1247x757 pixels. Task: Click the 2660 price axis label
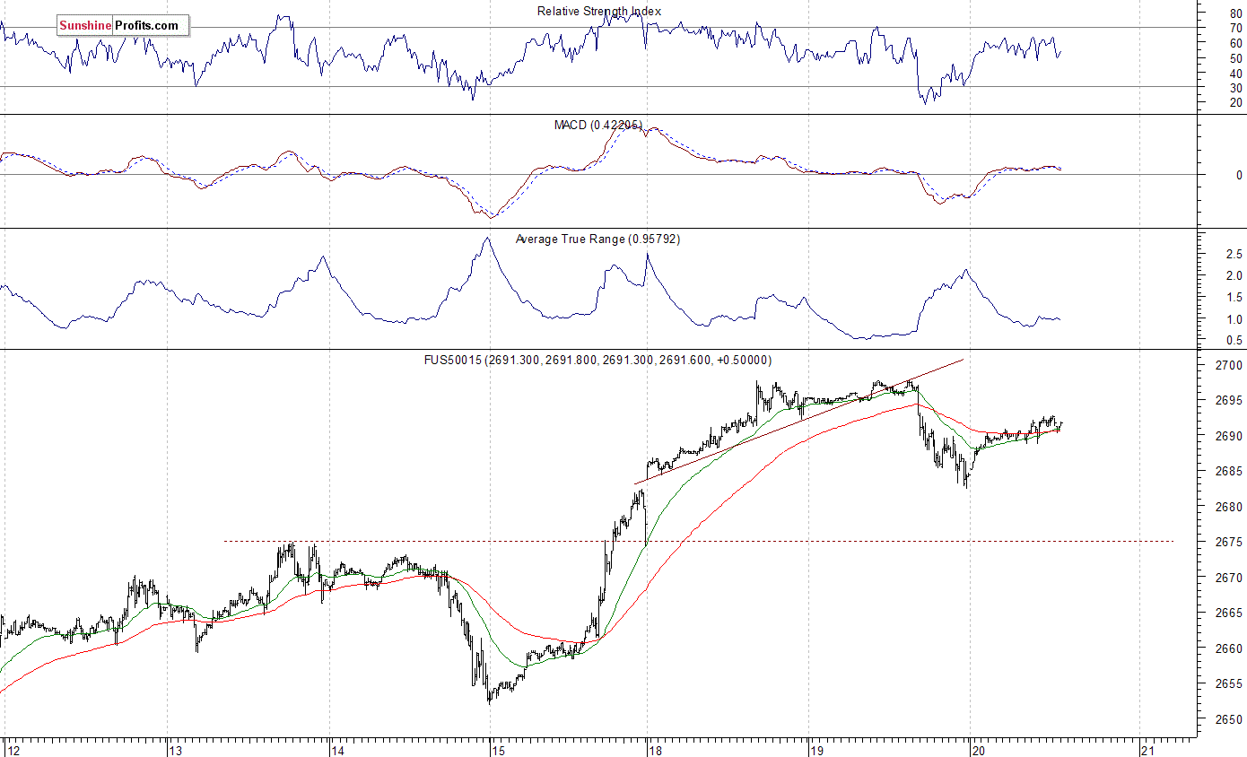[1230, 649]
